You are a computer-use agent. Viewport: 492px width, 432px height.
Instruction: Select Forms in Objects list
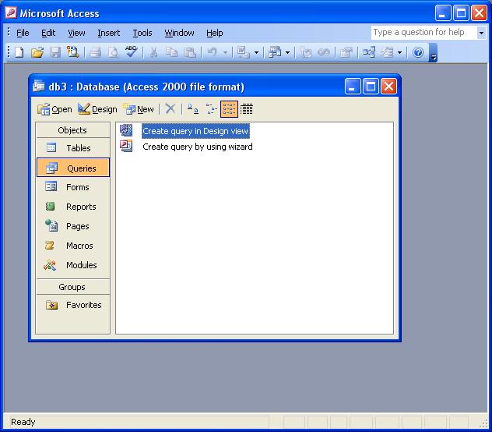72,187
